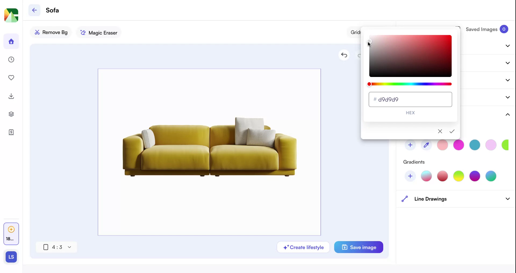Click the Create lifestyle button

(303, 247)
